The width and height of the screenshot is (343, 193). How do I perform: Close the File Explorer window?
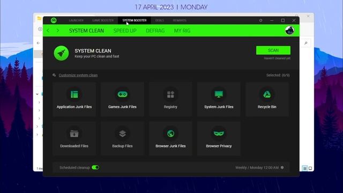click(x=308, y=16)
